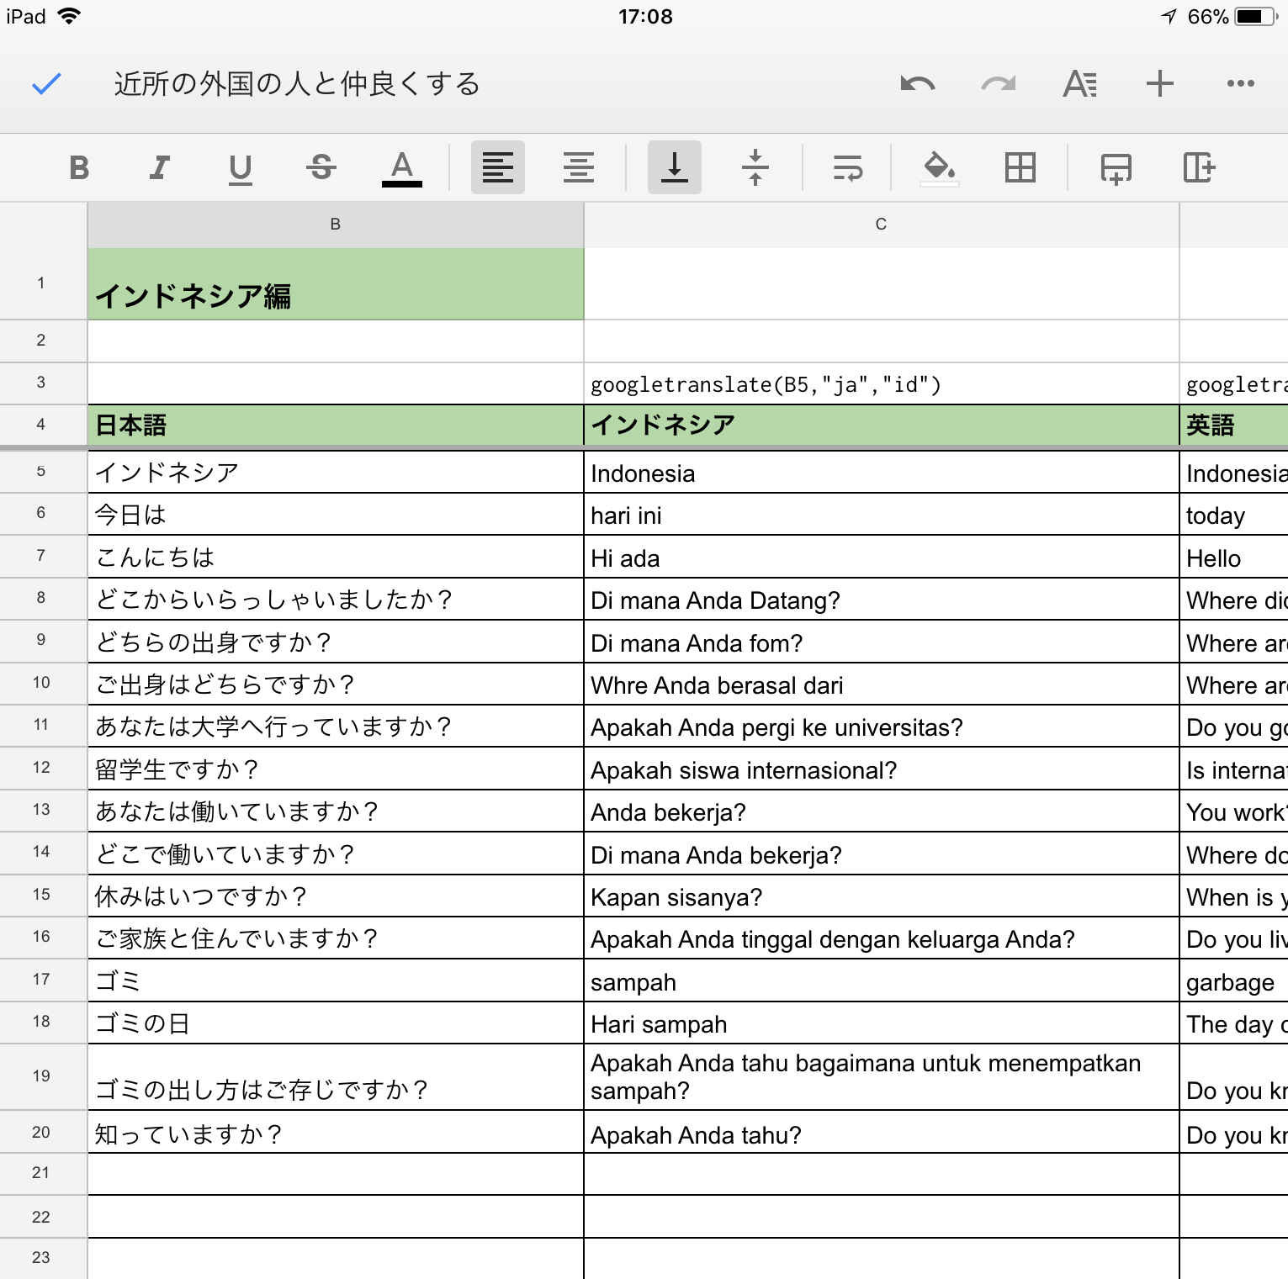Screen dimensions: 1288x1279
Task: Select the cell Apakah siswa internasional?
Action: click(x=882, y=769)
